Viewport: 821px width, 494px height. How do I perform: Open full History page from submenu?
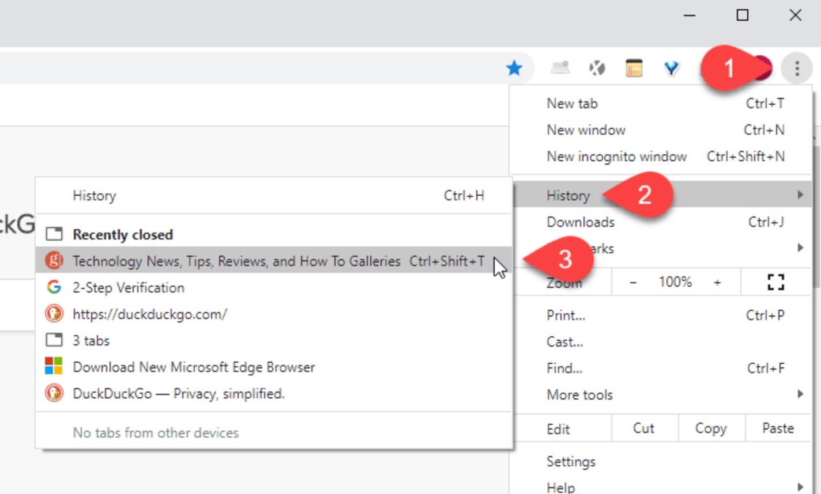(95, 196)
